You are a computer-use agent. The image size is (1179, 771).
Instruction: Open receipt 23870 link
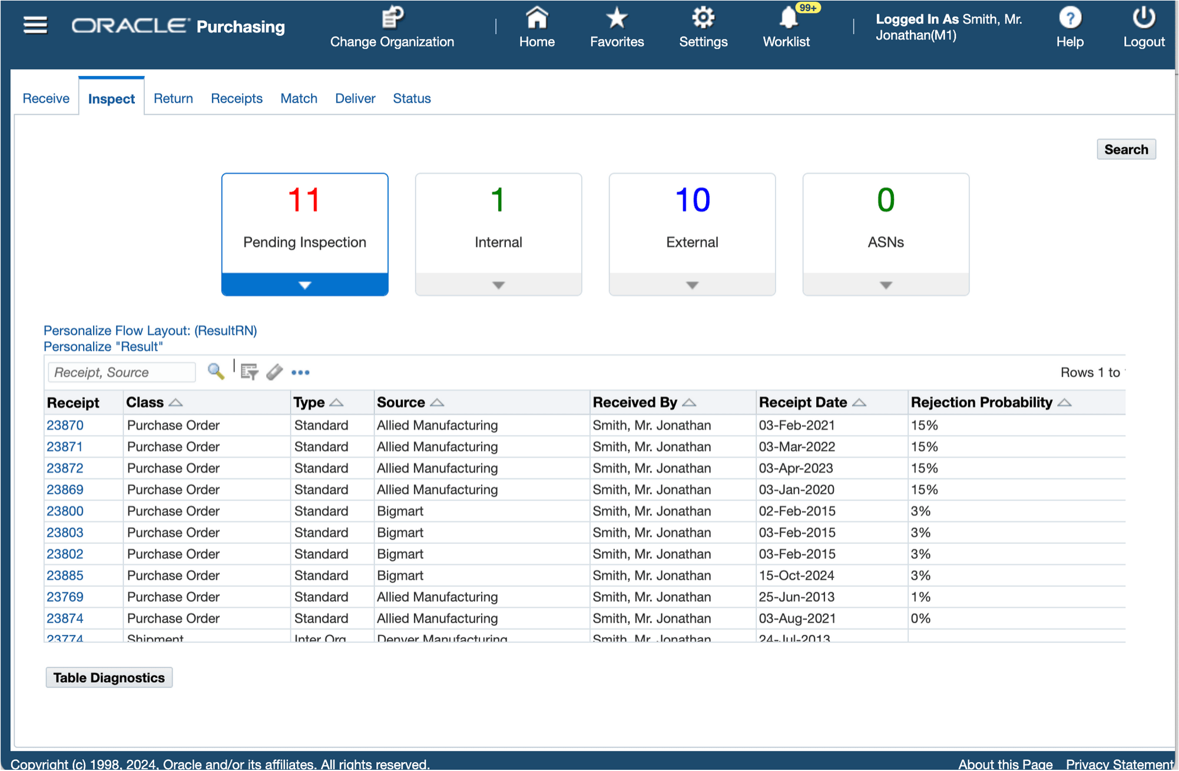click(x=65, y=425)
